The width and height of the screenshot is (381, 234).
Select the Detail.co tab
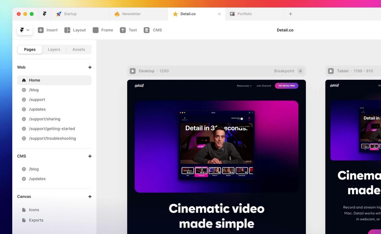(x=197, y=14)
